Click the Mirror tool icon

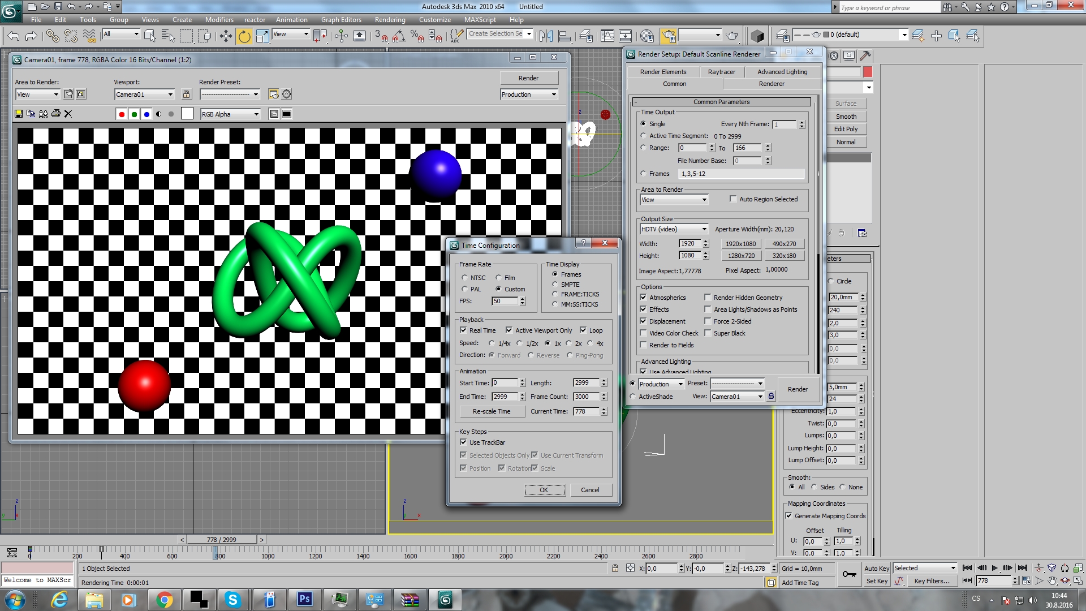coord(546,36)
